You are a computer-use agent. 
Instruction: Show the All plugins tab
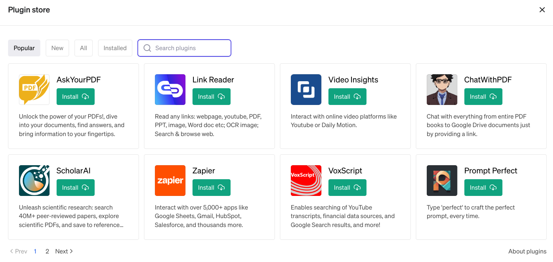click(x=83, y=48)
